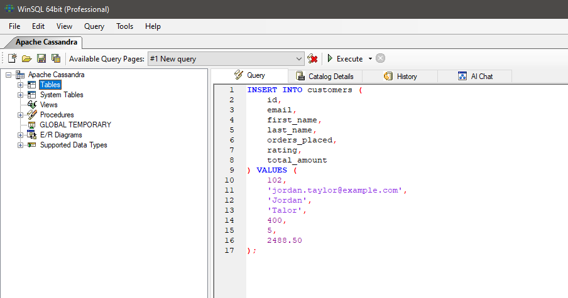This screenshot has height=298, width=568.
Task: Expand the Supported Data Types node
Action: point(20,145)
